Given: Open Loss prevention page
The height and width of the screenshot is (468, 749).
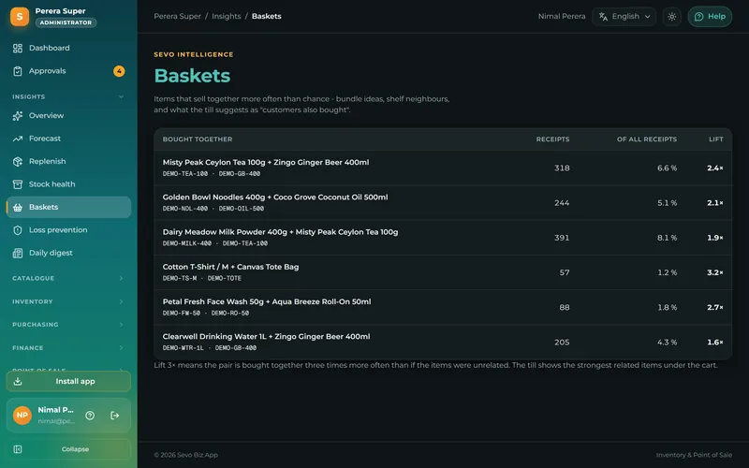Looking at the screenshot, I should 68,230.
